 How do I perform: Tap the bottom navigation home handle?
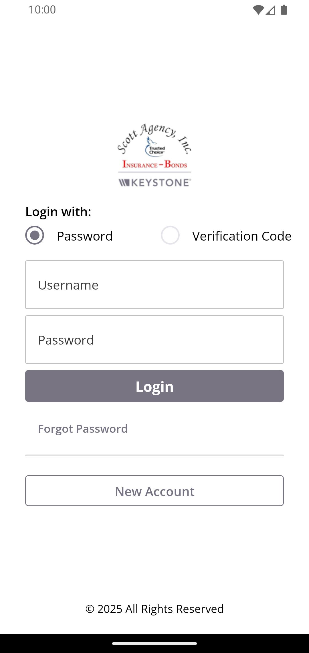[x=154, y=644]
